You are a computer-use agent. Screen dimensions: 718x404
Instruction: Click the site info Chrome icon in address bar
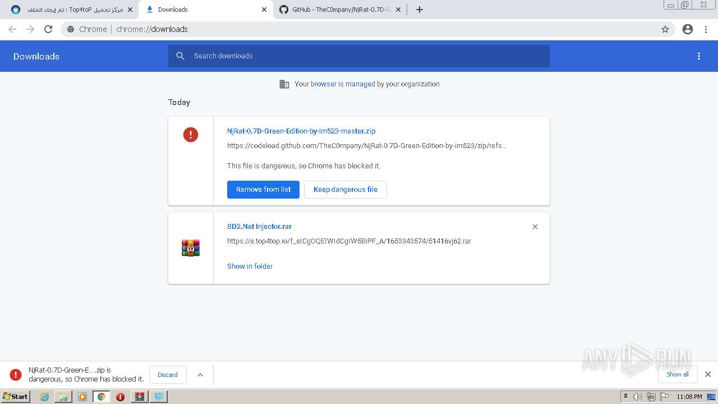tap(71, 29)
